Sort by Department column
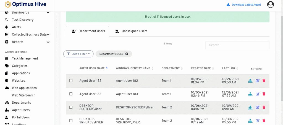 172,68
